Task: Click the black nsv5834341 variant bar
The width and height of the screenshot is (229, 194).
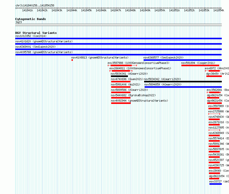Action: 119,76
